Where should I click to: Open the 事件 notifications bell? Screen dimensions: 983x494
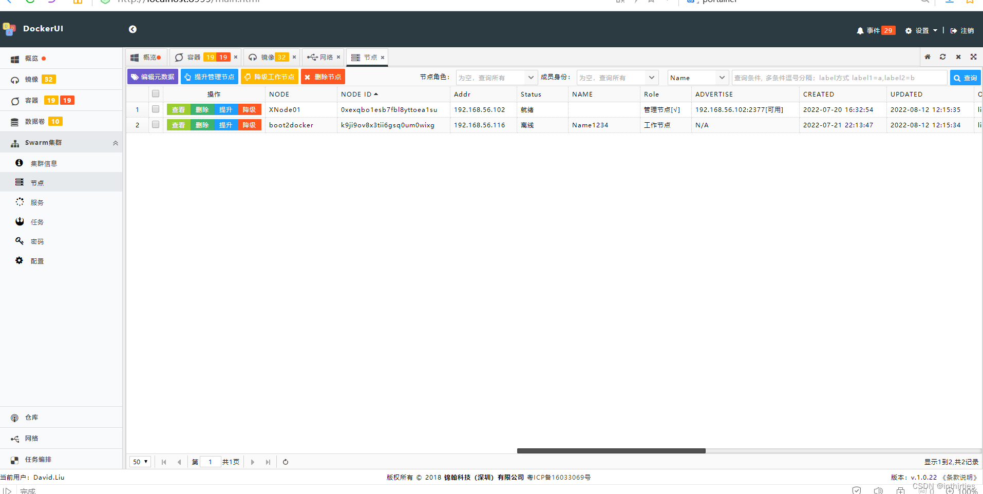[876, 30]
